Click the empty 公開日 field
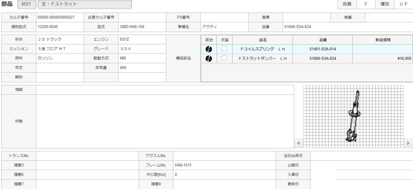Image resolution: width=413 pixels, height=189 pixels. (x=362, y=165)
